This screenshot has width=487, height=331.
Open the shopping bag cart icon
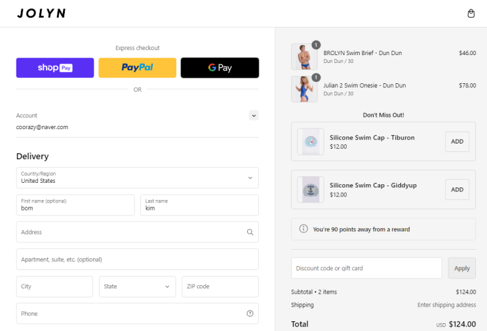pos(471,14)
